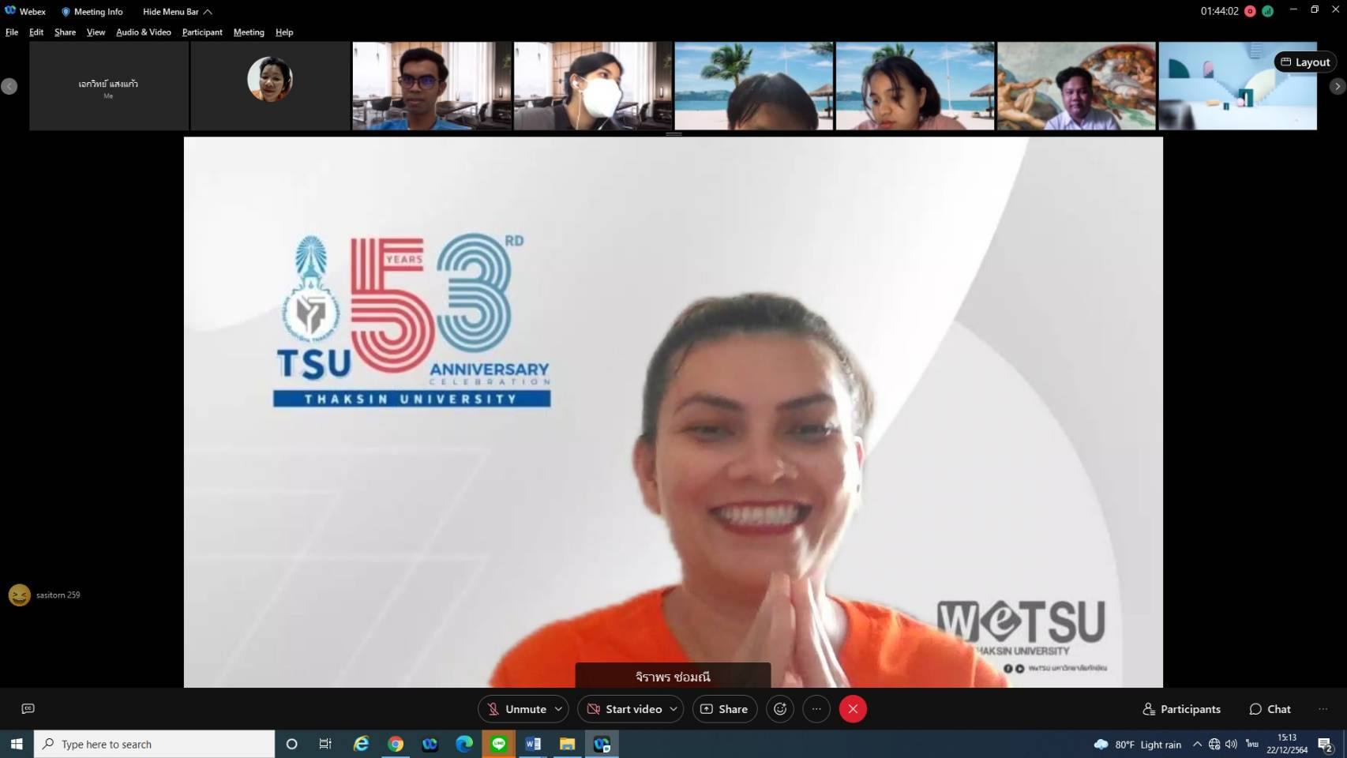Open the File menu

tap(12, 32)
